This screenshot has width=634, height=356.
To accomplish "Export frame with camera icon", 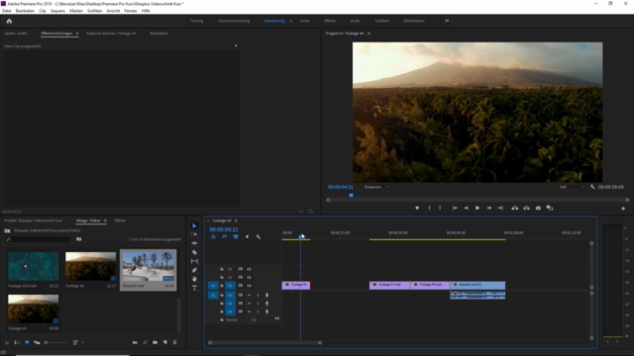I will [x=538, y=208].
